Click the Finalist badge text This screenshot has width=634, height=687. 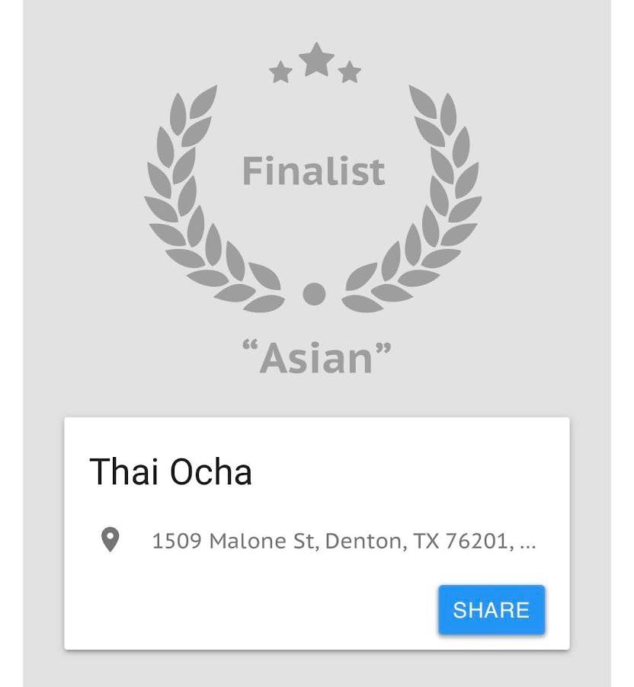point(313,171)
